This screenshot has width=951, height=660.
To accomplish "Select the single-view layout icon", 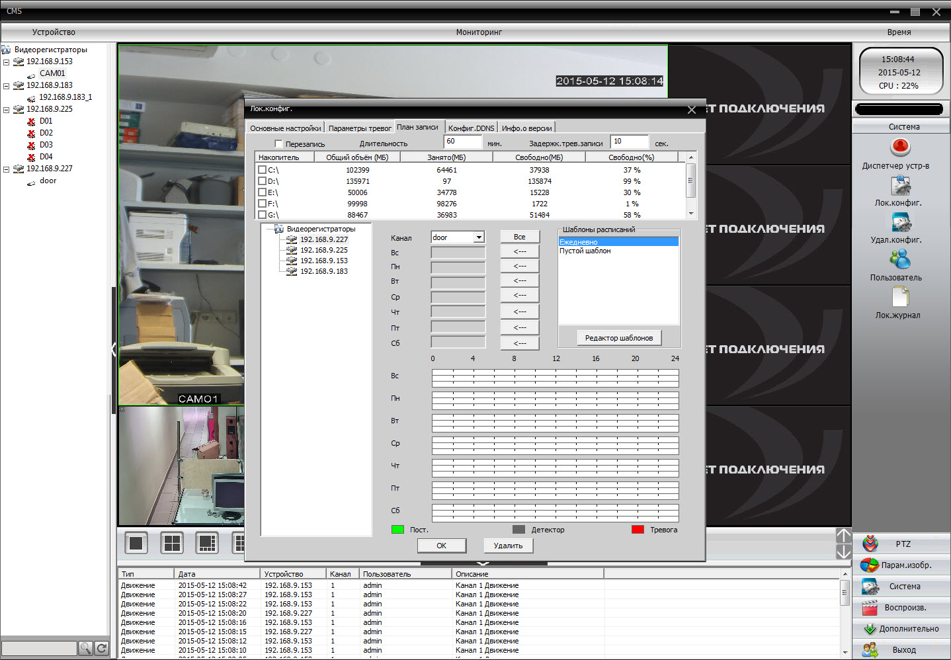I will tap(136, 543).
